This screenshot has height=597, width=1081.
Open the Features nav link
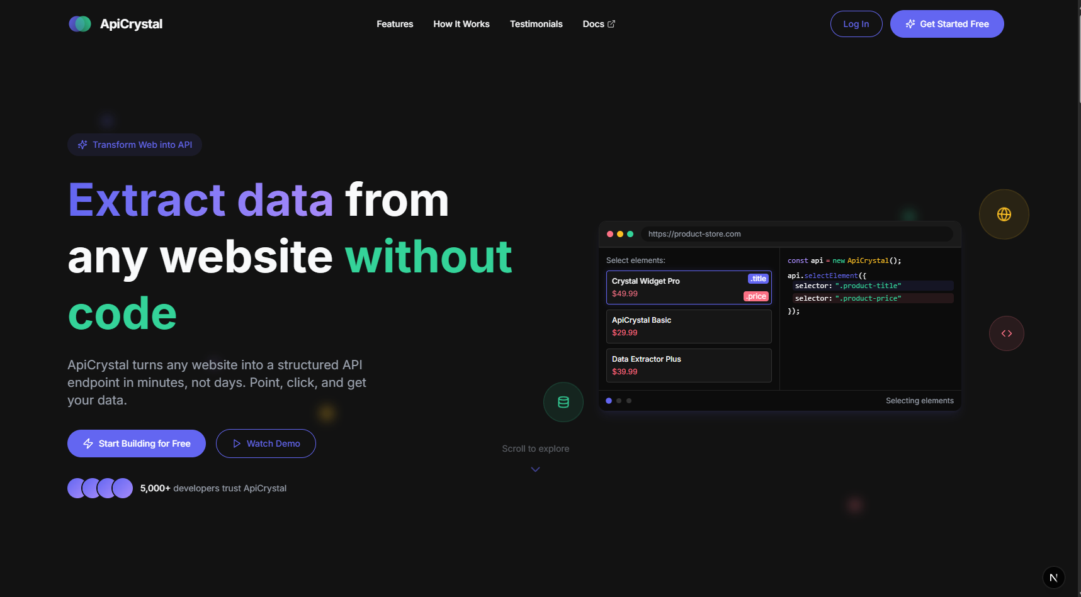tap(395, 24)
